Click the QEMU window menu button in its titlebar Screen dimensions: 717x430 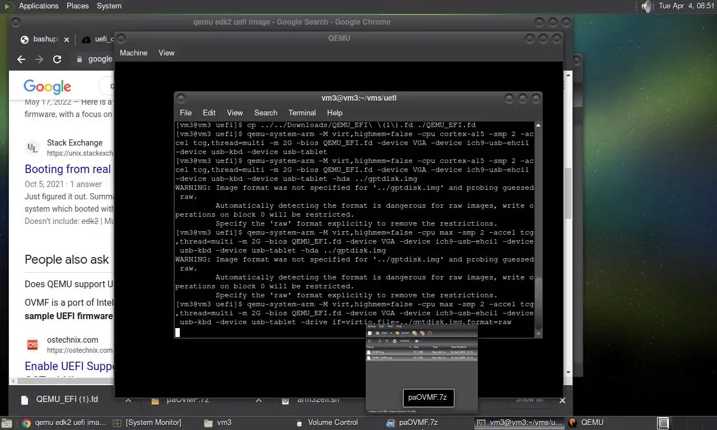[x=122, y=39]
